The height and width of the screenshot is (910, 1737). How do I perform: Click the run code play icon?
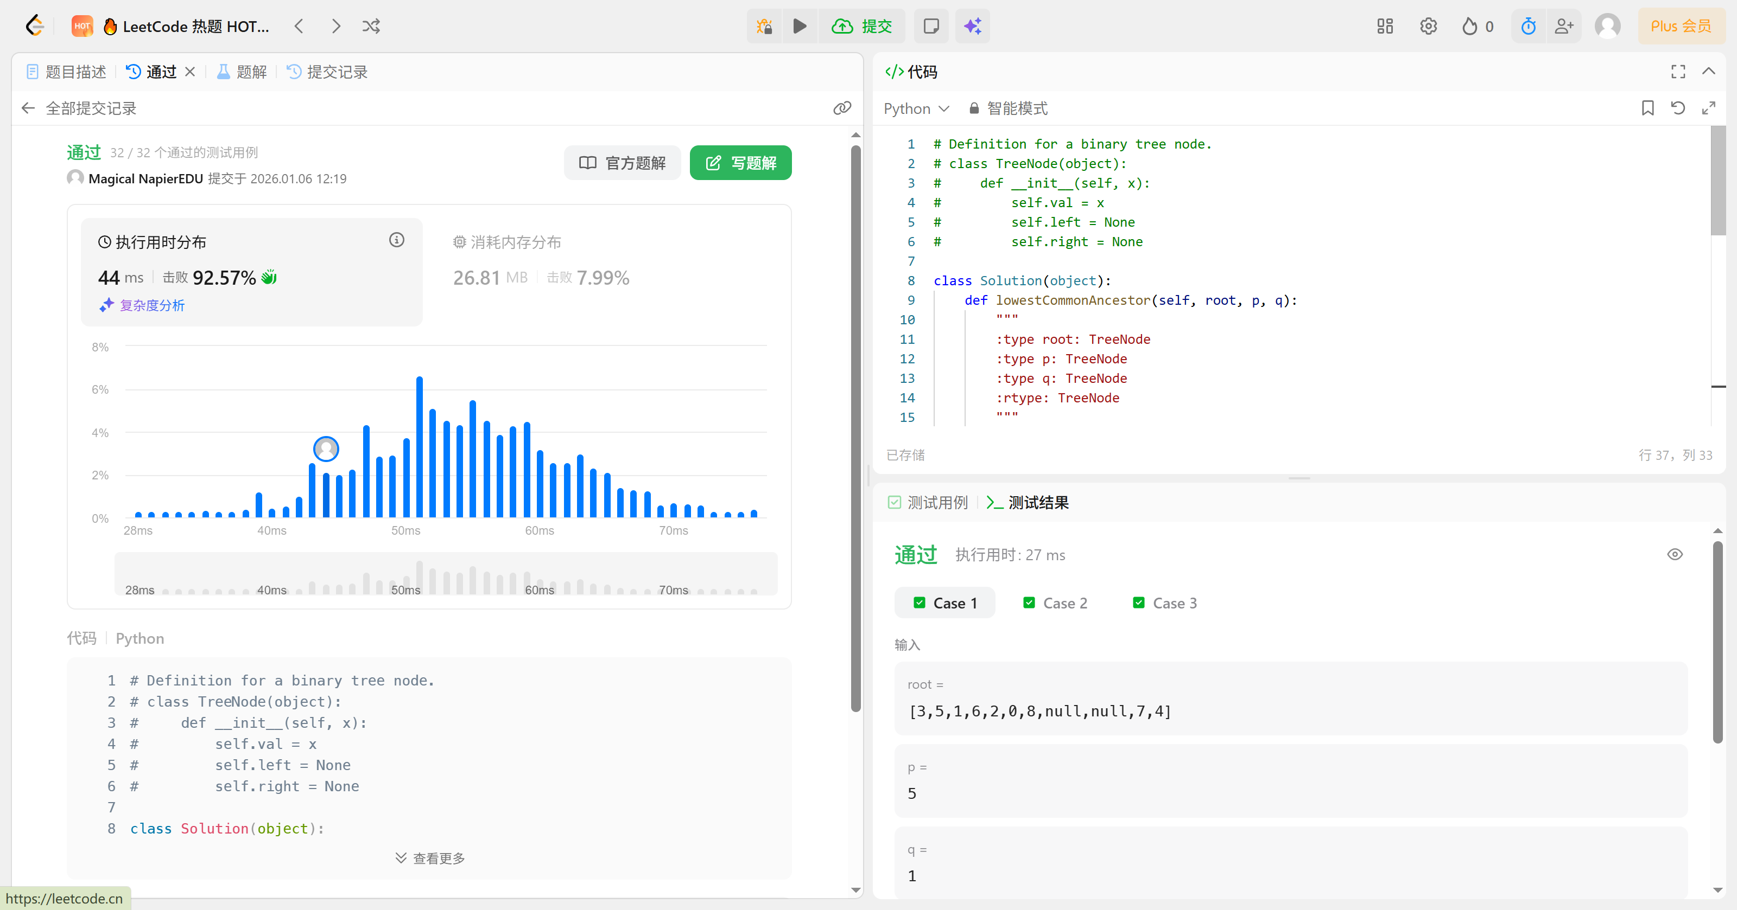click(x=799, y=26)
